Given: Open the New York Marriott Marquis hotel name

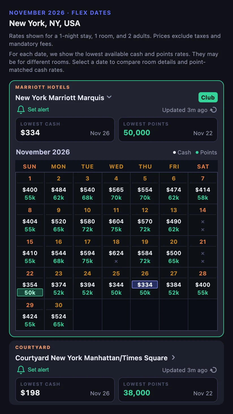Looking at the screenshot, I should [60, 98].
